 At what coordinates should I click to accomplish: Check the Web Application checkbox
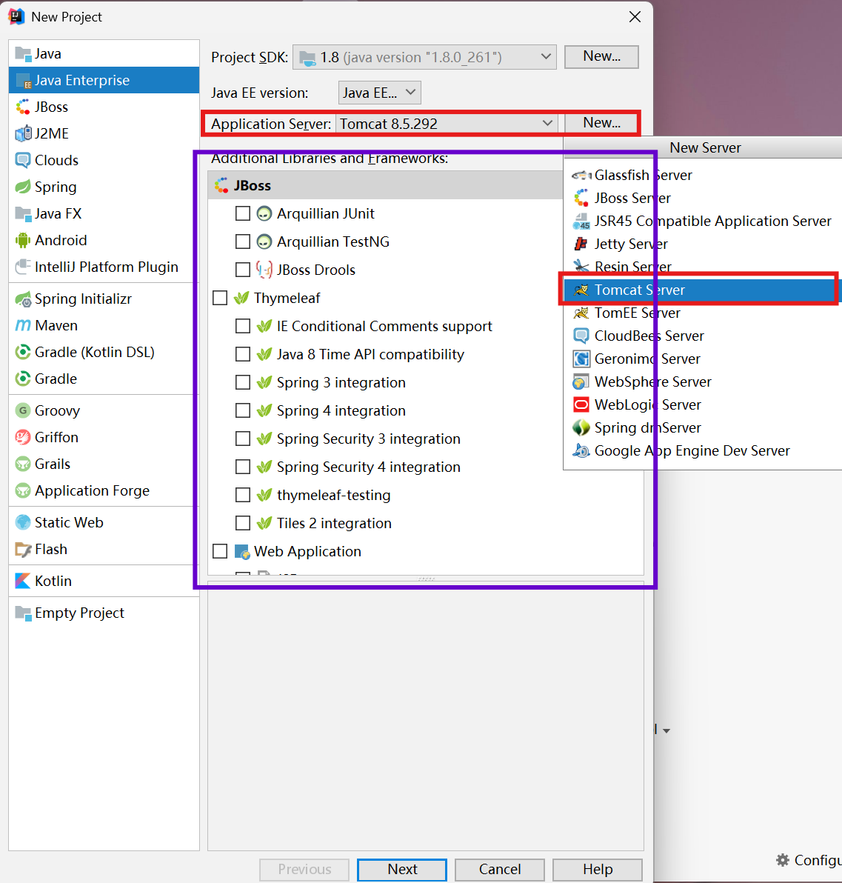tap(220, 551)
